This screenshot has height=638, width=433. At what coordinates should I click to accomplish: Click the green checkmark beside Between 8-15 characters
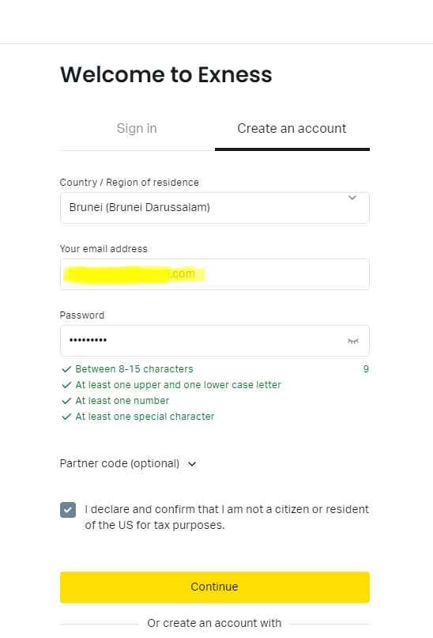click(x=66, y=369)
